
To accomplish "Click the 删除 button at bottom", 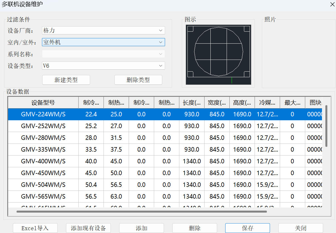I will [x=195, y=228].
